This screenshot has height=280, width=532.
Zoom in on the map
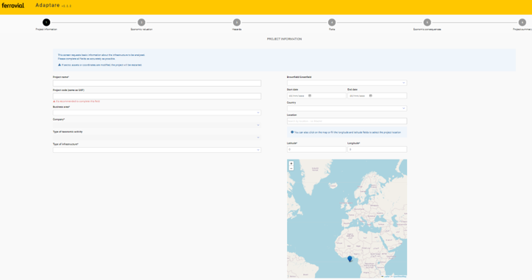pyautogui.click(x=291, y=163)
